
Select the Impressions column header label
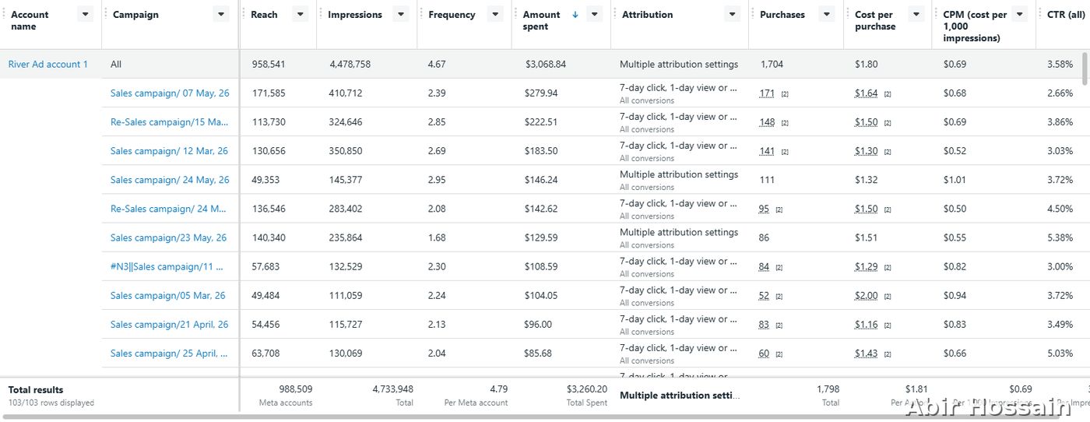tap(355, 15)
